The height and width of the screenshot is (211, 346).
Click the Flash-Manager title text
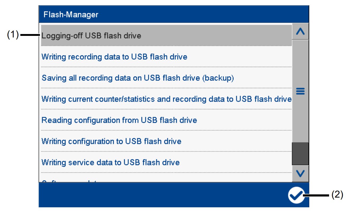click(x=71, y=14)
